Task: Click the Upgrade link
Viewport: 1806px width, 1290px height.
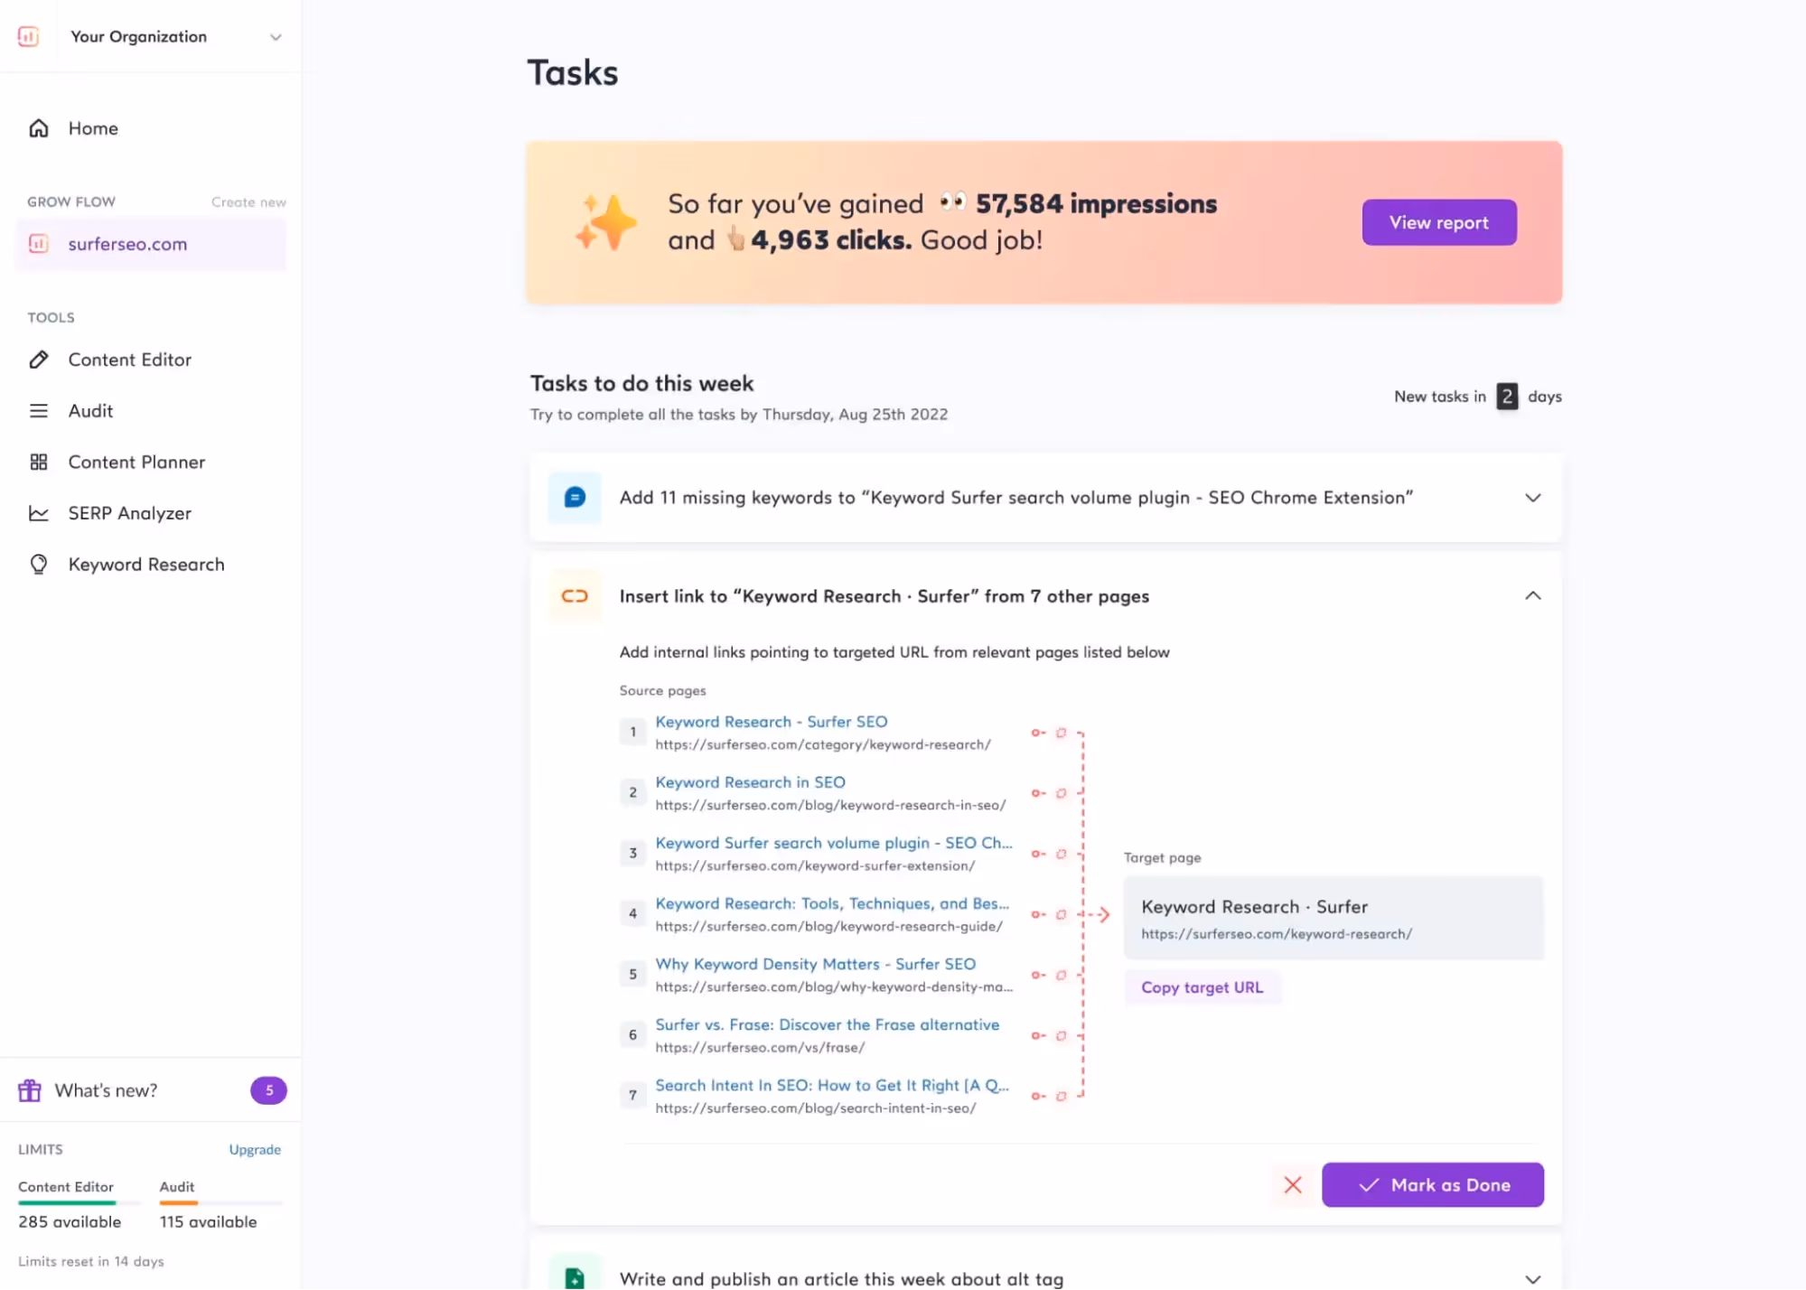Action: (x=255, y=1149)
